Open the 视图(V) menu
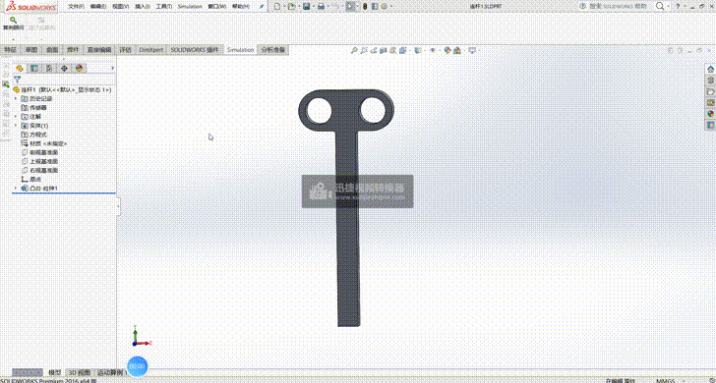 pos(121,7)
